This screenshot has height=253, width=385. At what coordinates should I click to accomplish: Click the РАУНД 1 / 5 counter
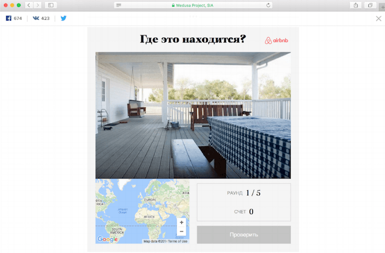pos(244,193)
